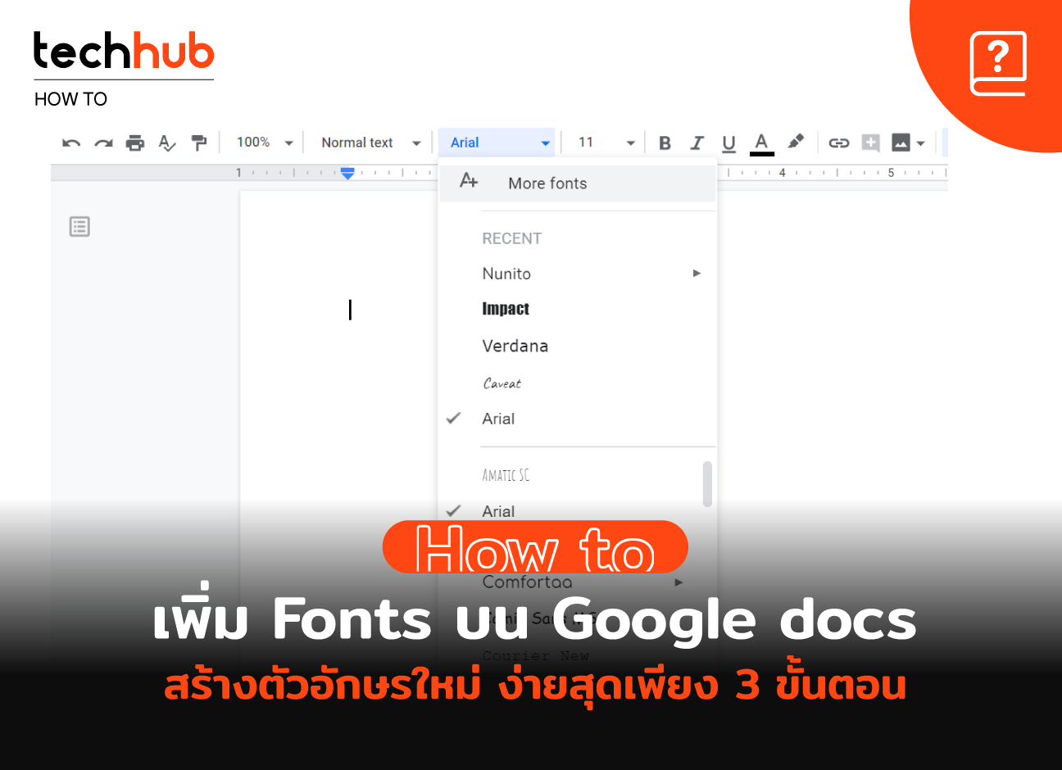Click the headline ending 'Google docs'

[x=534, y=619]
